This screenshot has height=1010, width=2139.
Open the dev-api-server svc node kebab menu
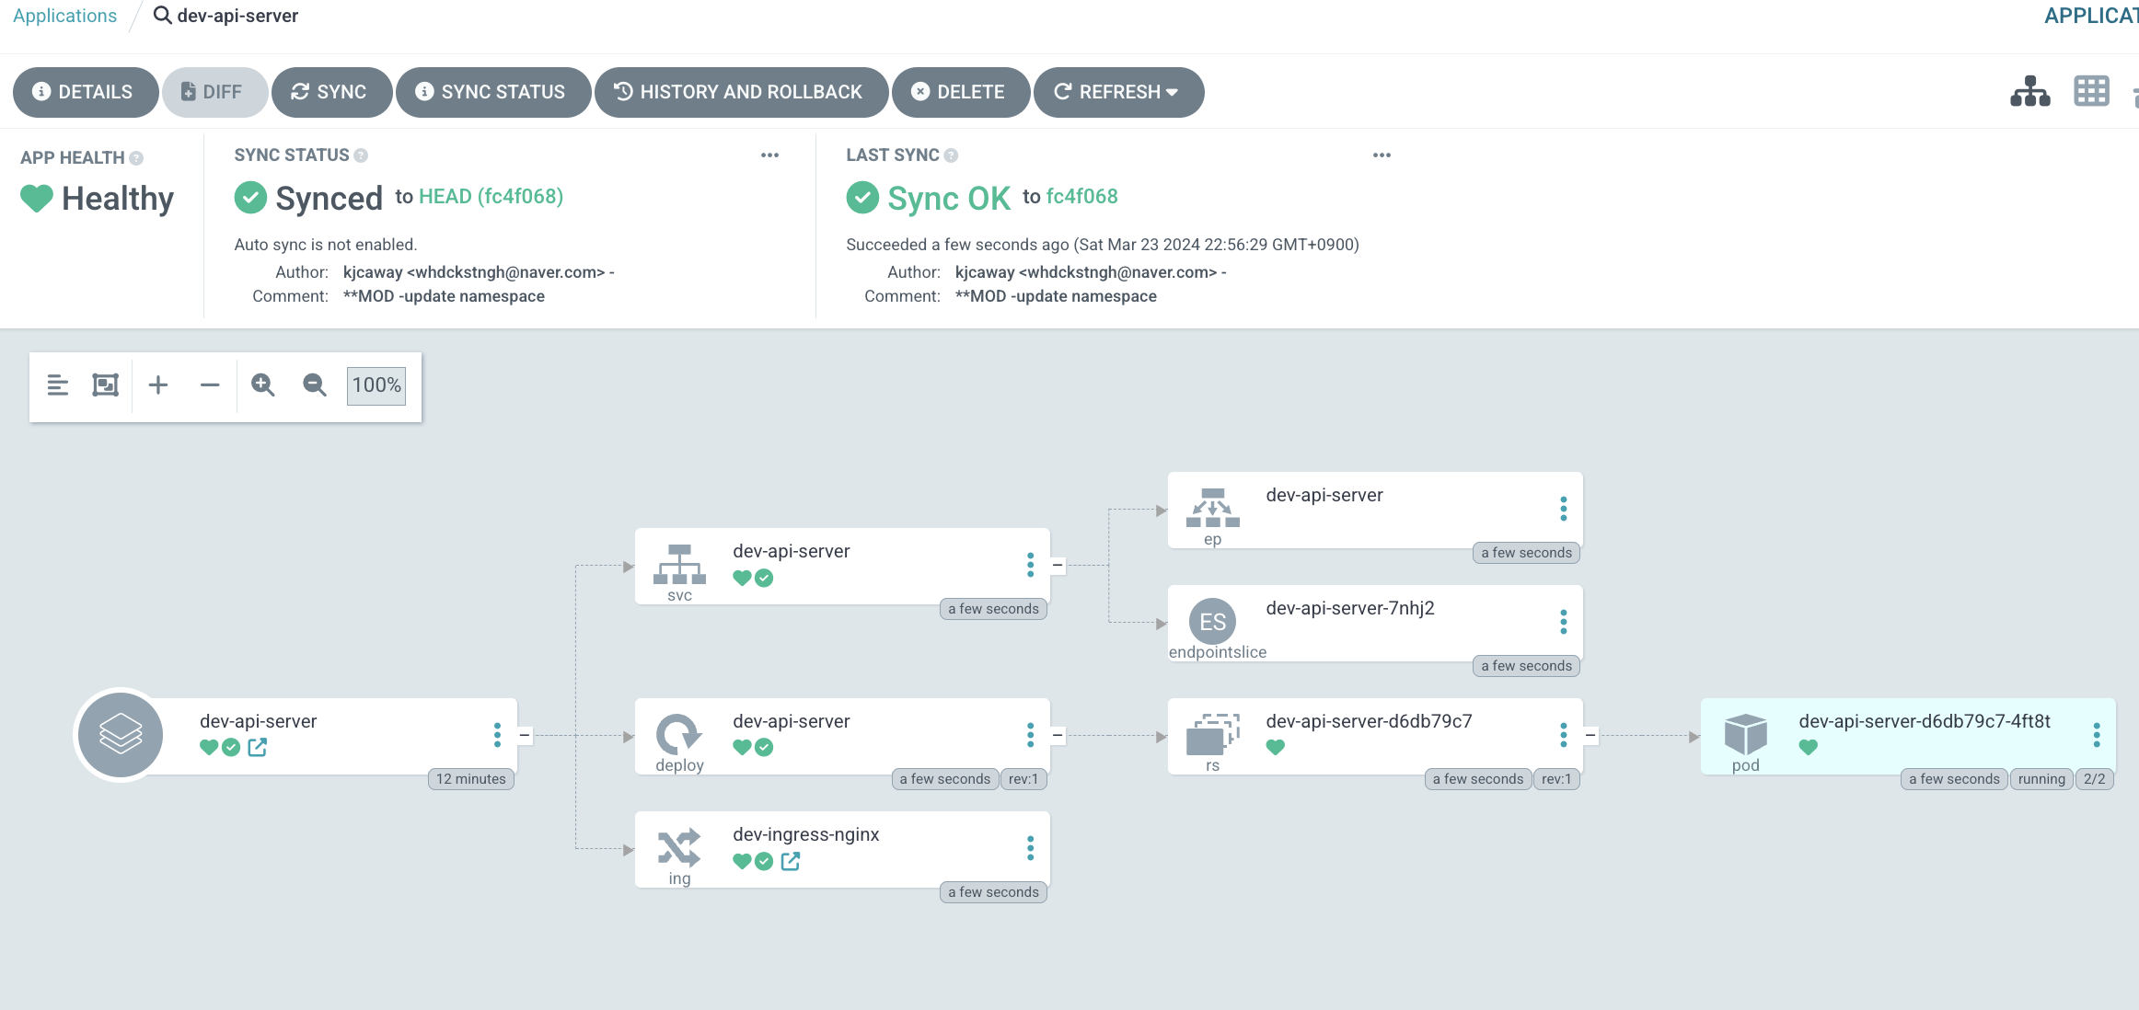click(1030, 565)
